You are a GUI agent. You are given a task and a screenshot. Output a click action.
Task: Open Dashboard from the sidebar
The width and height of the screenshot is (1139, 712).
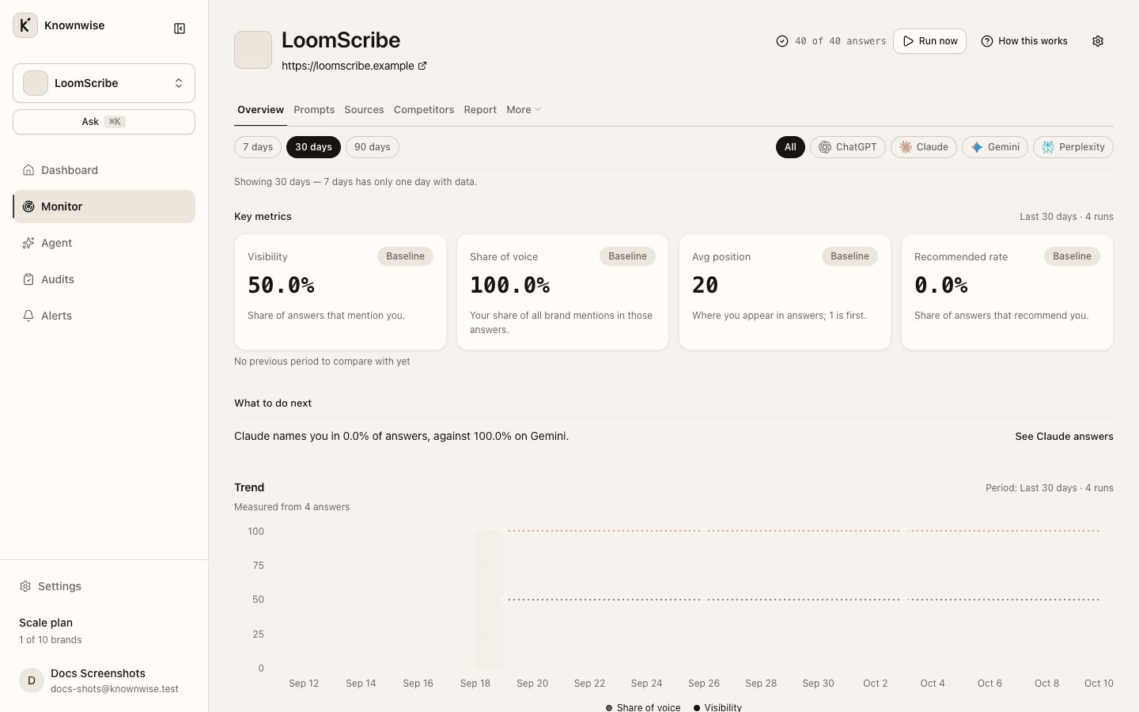click(104, 170)
